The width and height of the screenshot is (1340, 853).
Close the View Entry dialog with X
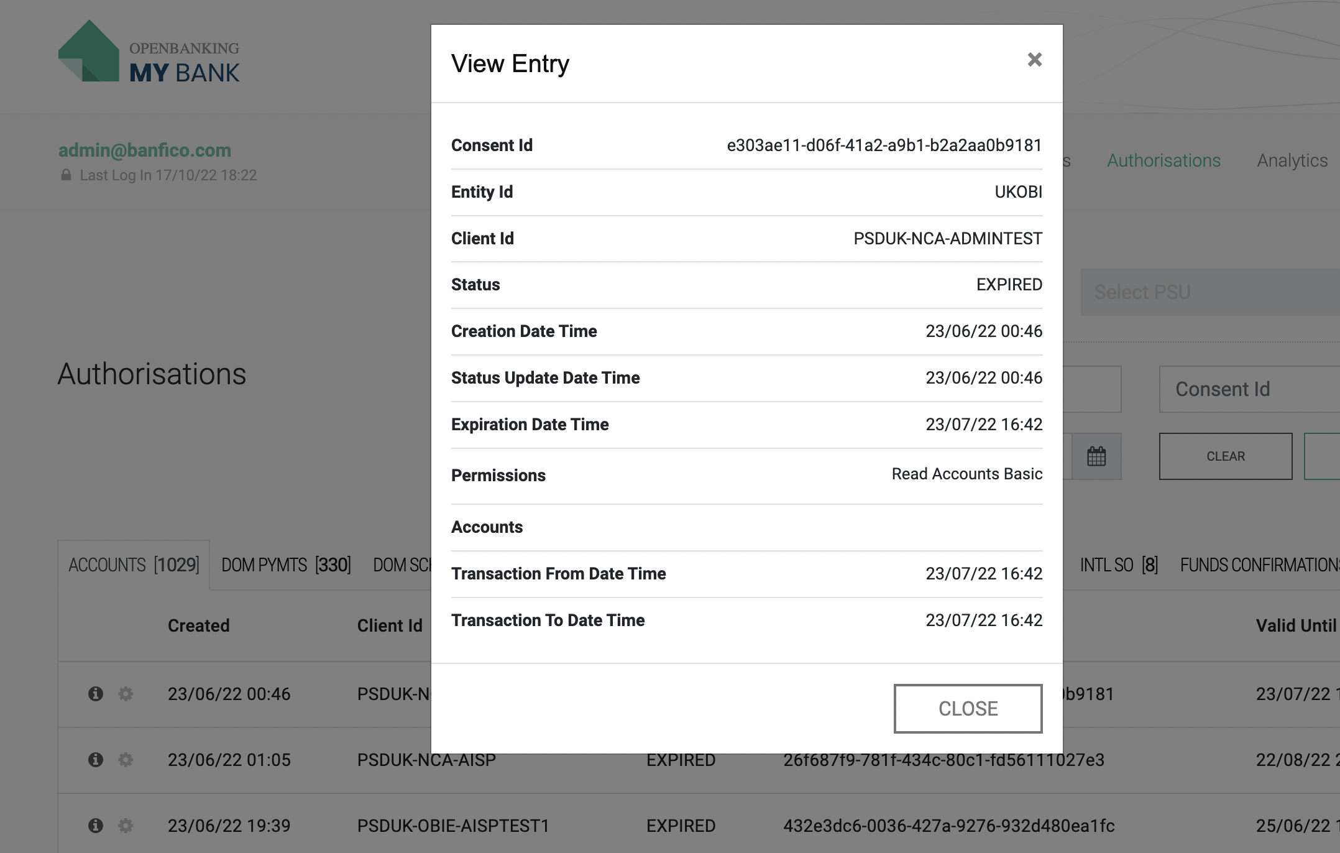(1034, 60)
